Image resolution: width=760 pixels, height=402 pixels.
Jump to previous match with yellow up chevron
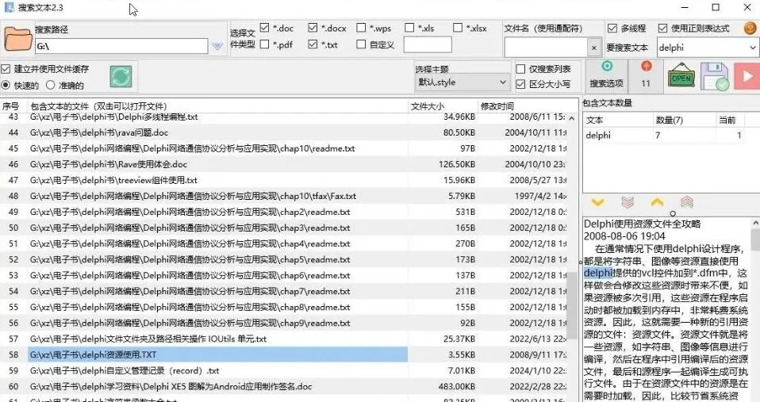[x=657, y=202]
